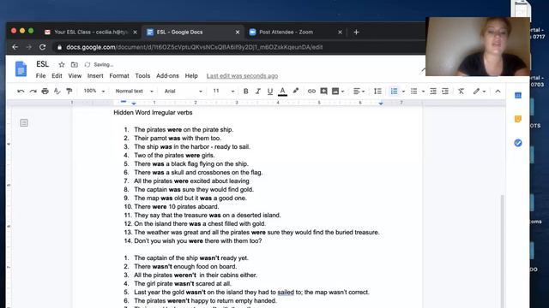Open a new browser tab
Image resolution: width=549 pixels, height=308 pixels.
tap(356, 33)
